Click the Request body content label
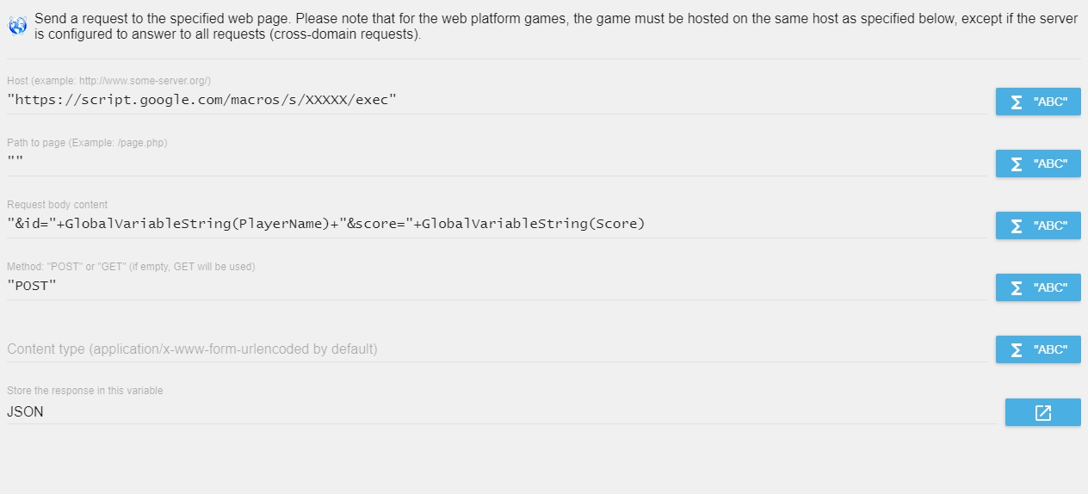Viewport: 1088px width, 494px height. click(58, 205)
